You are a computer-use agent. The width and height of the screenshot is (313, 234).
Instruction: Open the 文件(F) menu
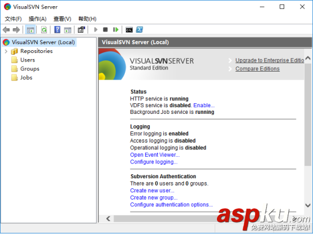(13, 19)
